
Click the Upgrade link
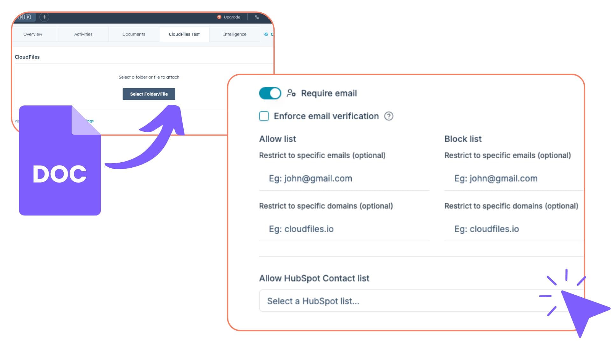click(x=232, y=17)
